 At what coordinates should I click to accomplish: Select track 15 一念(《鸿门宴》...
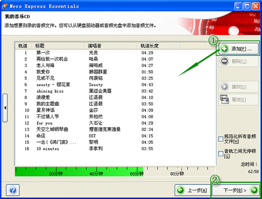click(x=56, y=142)
